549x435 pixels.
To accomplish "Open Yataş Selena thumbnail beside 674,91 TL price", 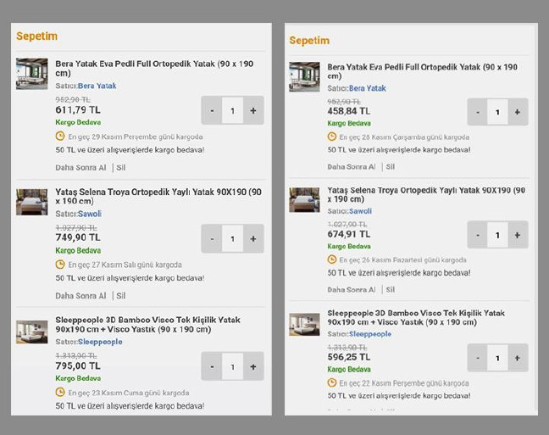I will [x=304, y=199].
